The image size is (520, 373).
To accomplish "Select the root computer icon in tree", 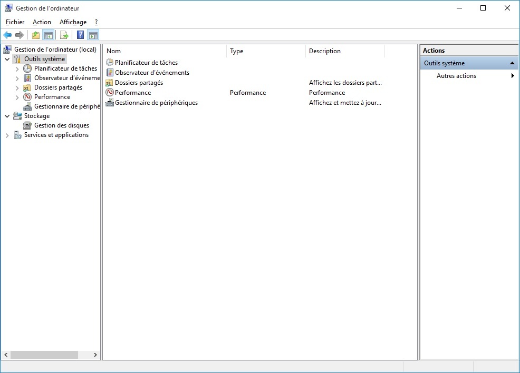I will pos(7,50).
